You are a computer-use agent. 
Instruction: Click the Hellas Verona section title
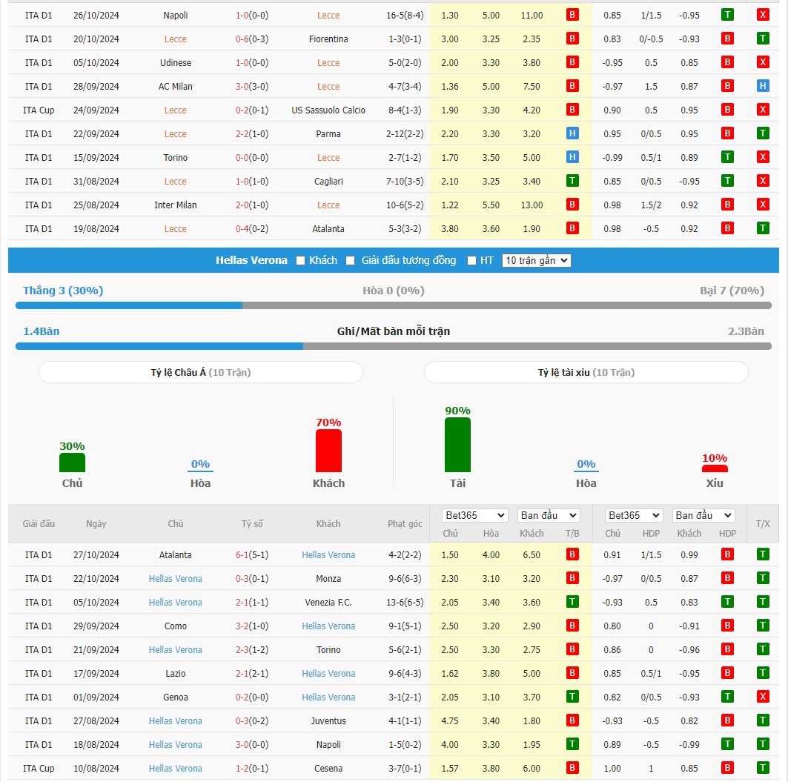tap(251, 260)
